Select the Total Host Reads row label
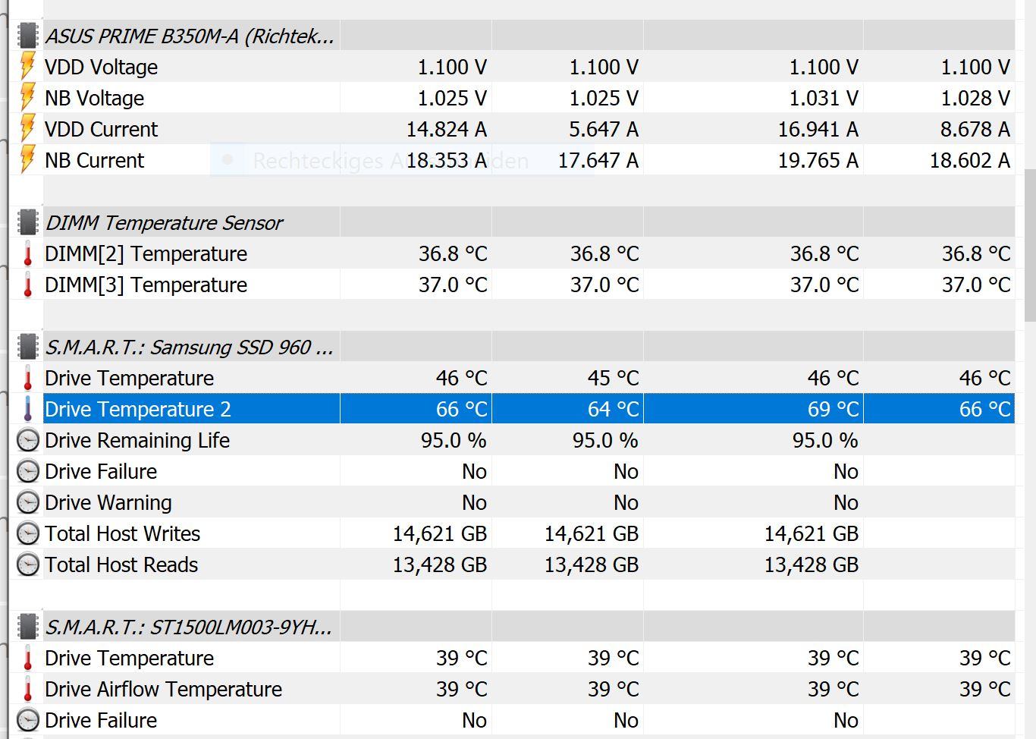 pyautogui.click(x=121, y=565)
